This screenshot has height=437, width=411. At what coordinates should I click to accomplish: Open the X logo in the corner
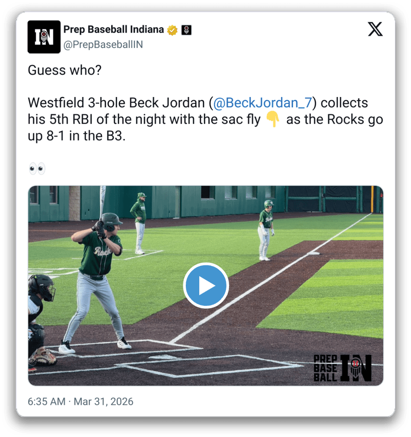click(375, 29)
